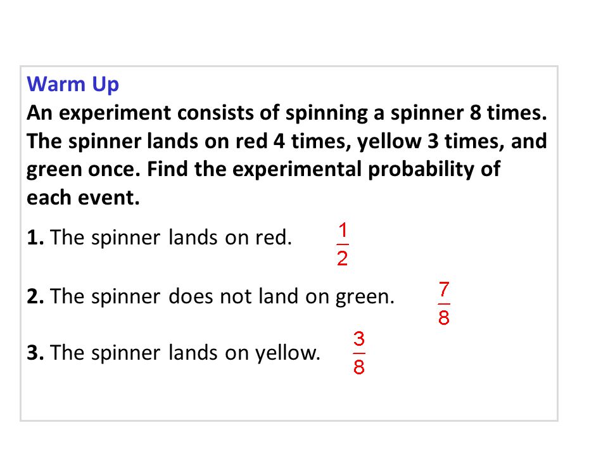Click the denominator 2 in red
This screenshot has height=456, width=608.
coord(343,258)
